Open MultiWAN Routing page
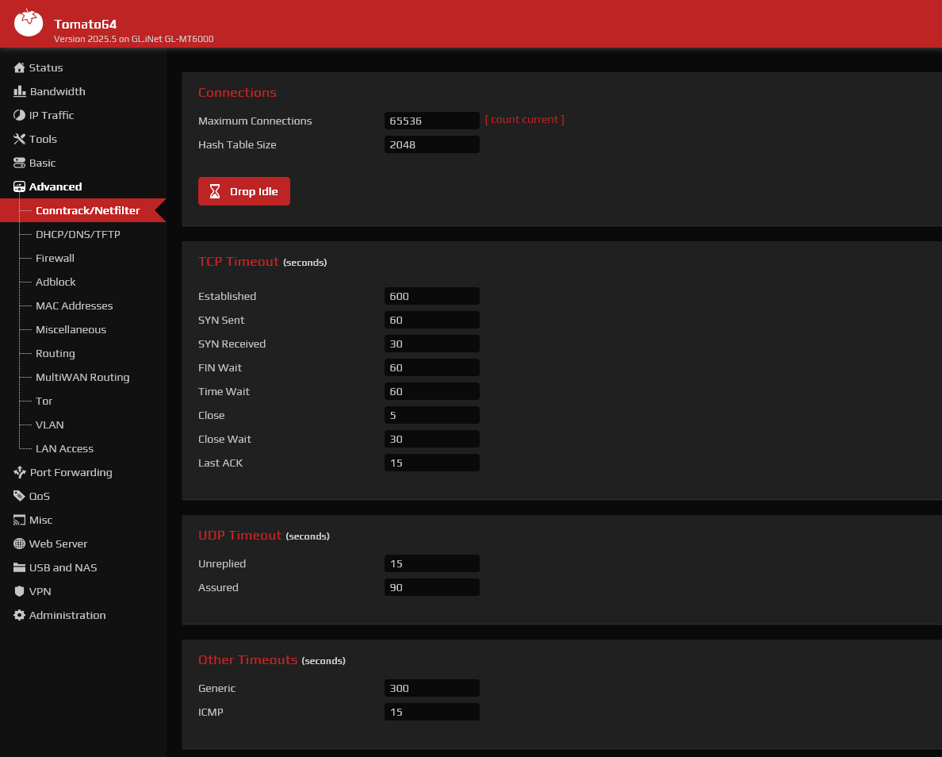 [x=83, y=377]
